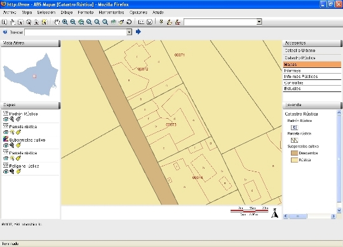Open the Consultas entry
The image size is (343, 247).
[312, 83]
